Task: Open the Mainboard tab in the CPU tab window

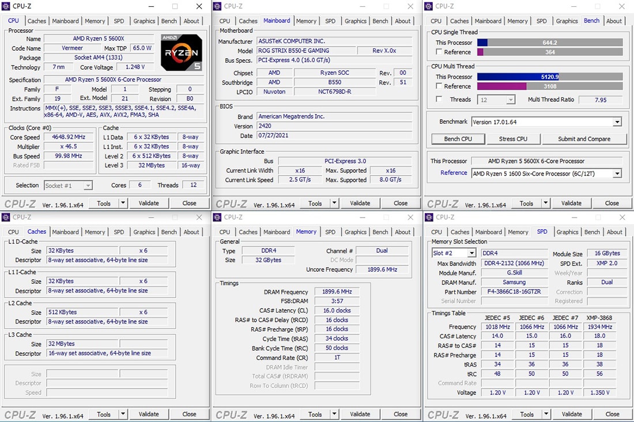Action: click(x=66, y=21)
